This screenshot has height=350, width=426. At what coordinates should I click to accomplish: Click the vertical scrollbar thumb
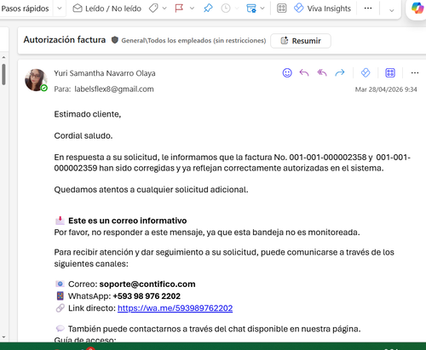pos(3,74)
